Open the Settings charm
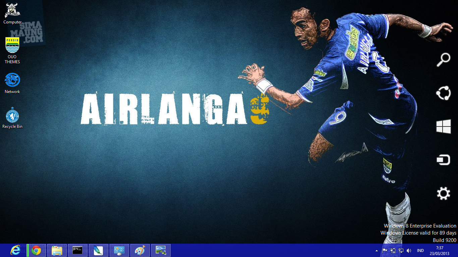The height and width of the screenshot is (257, 458). [x=443, y=193]
